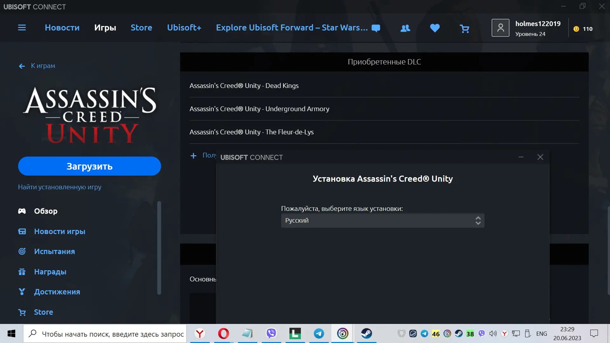Open Steam from taskbar
The height and width of the screenshot is (343, 610).
coord(366,333)
